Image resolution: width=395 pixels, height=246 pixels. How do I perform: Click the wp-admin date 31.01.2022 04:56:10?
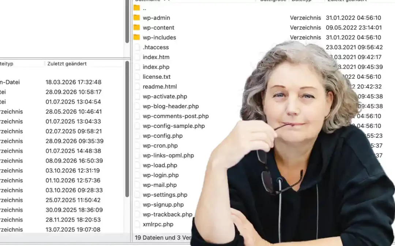(353, 18)
